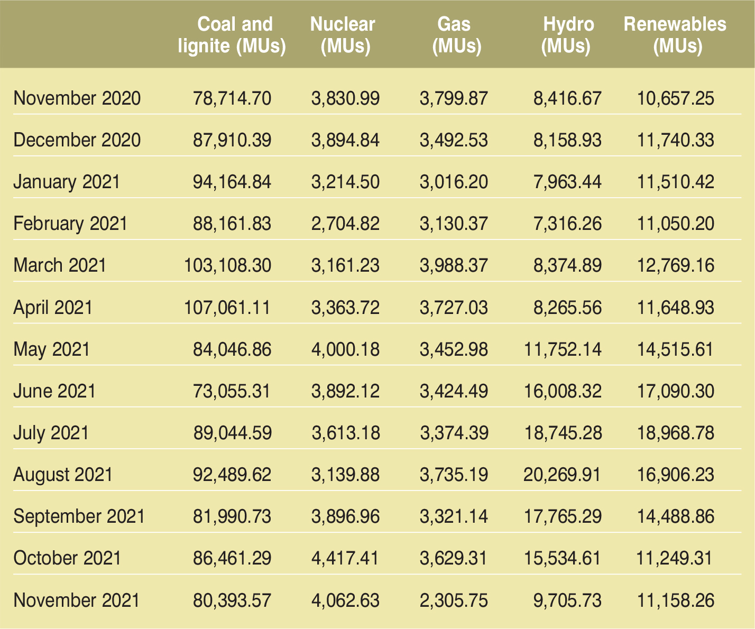
Task: Select the January 2021 row label
Action: point(67,182)
